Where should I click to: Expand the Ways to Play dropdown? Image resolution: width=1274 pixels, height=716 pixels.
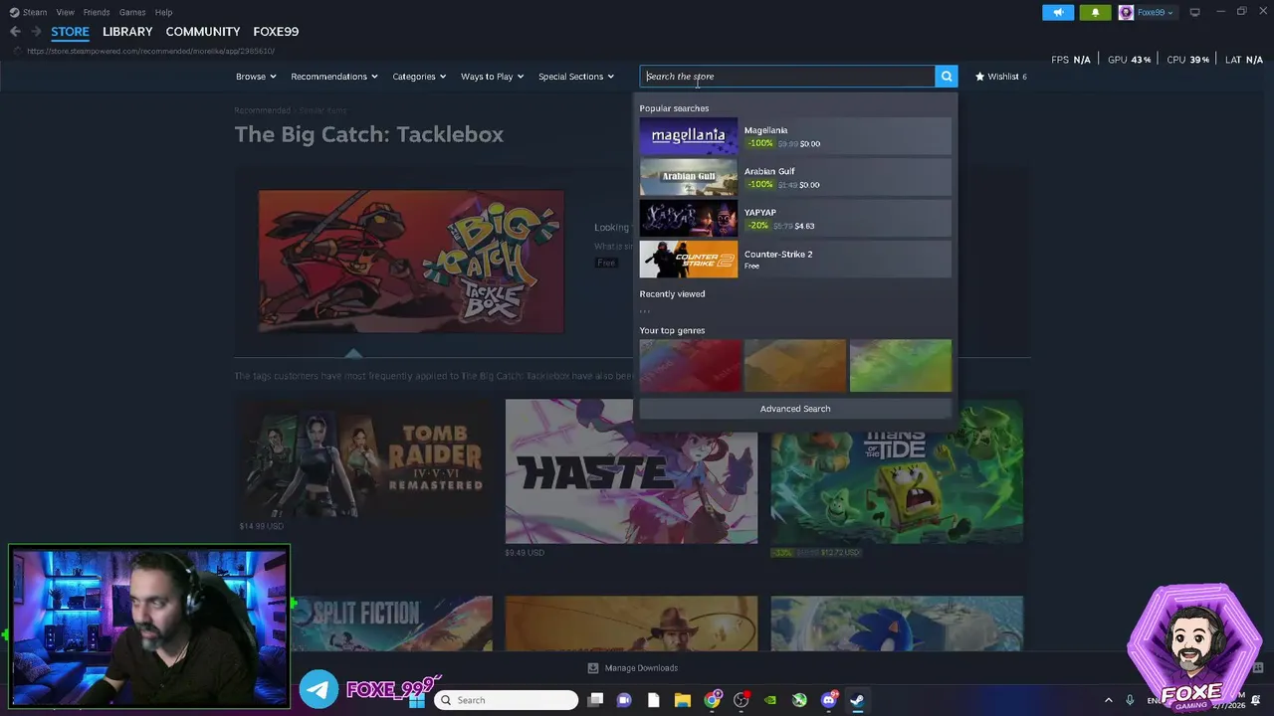(492, 77)
